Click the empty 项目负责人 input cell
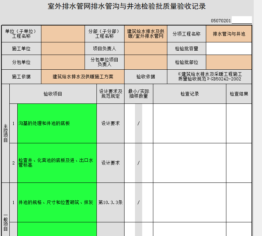The width and height of the screenshot is (262, 236). coord(145,48)
